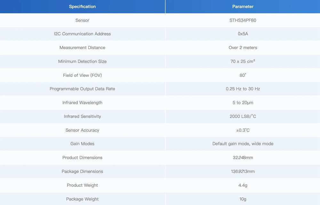320x205 pixels.
Task: Click the Programmable Output Data Rate label
Action: (82, 89)
